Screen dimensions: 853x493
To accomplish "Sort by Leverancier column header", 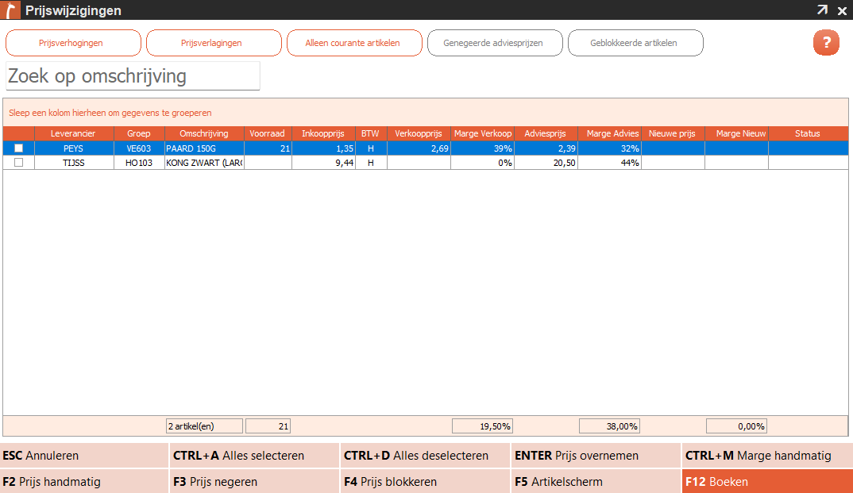I will click(x=73, y=133).
